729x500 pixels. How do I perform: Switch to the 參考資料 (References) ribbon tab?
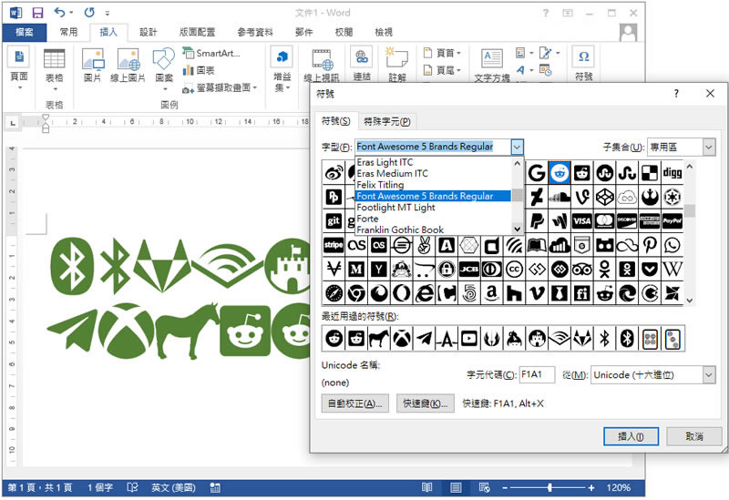[255, 32]
